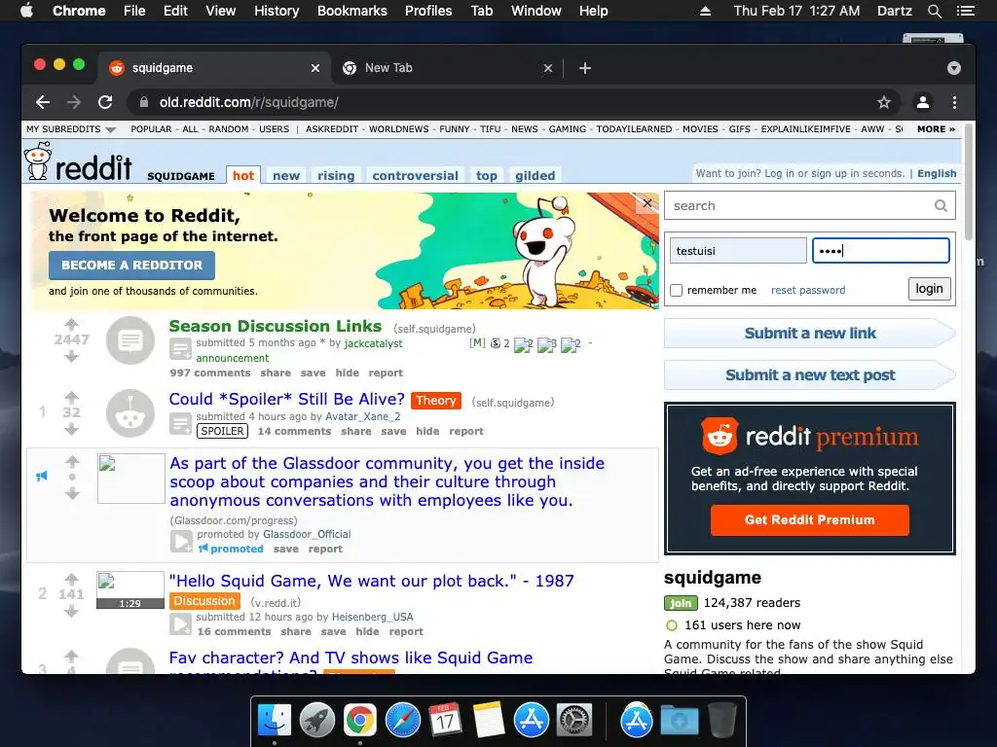Open Finder from the Dock
997x747 pixels.
click(x=274, y=721)
